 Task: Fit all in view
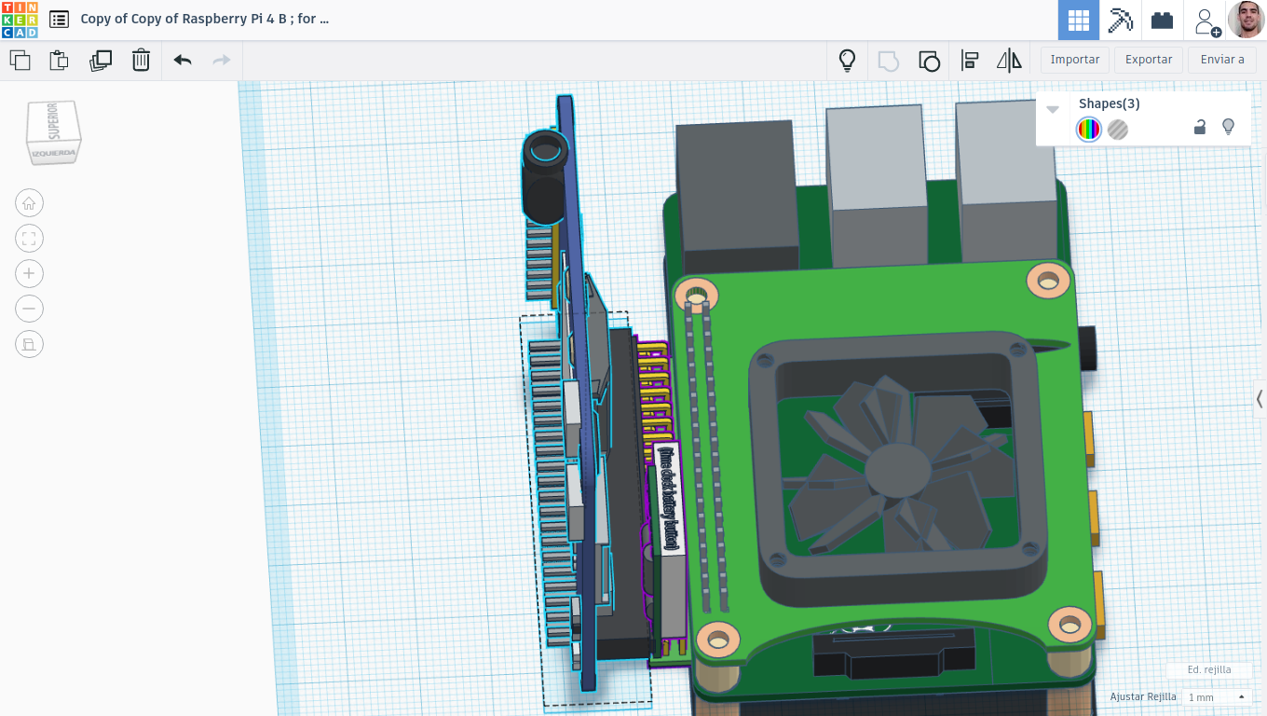pos(29,238)
